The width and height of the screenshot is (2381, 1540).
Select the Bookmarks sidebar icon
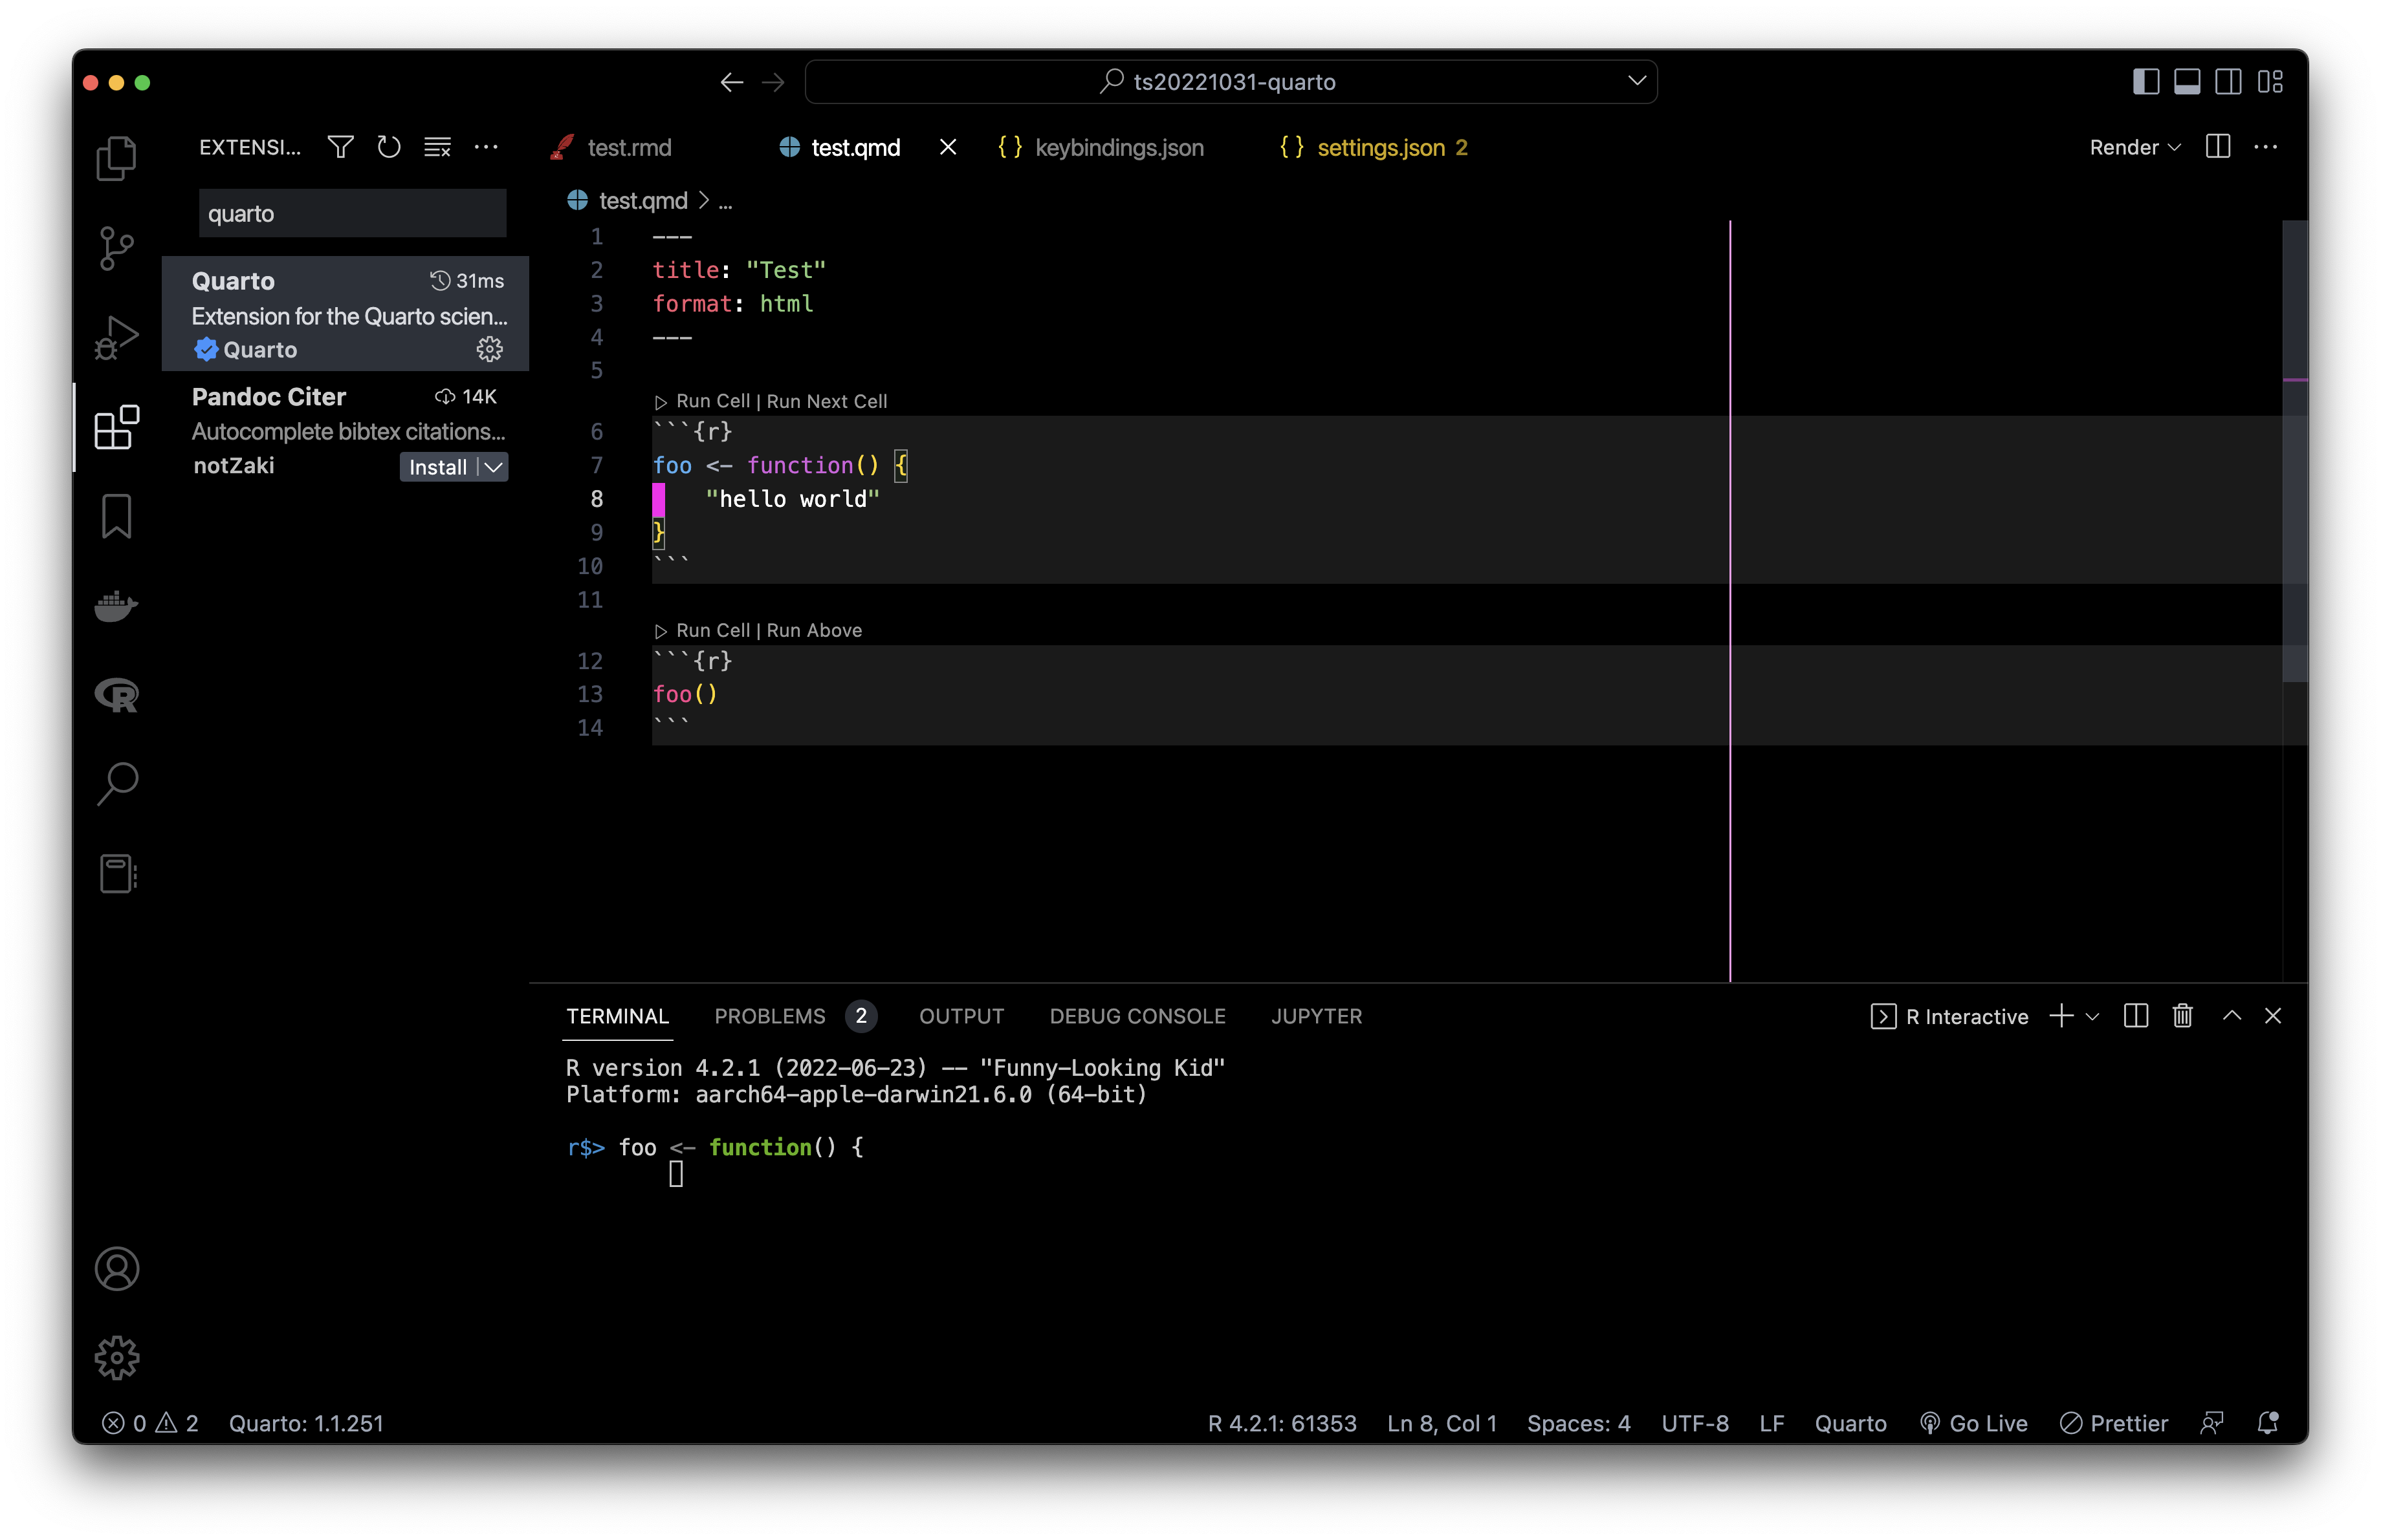click(x=116, y=516)
